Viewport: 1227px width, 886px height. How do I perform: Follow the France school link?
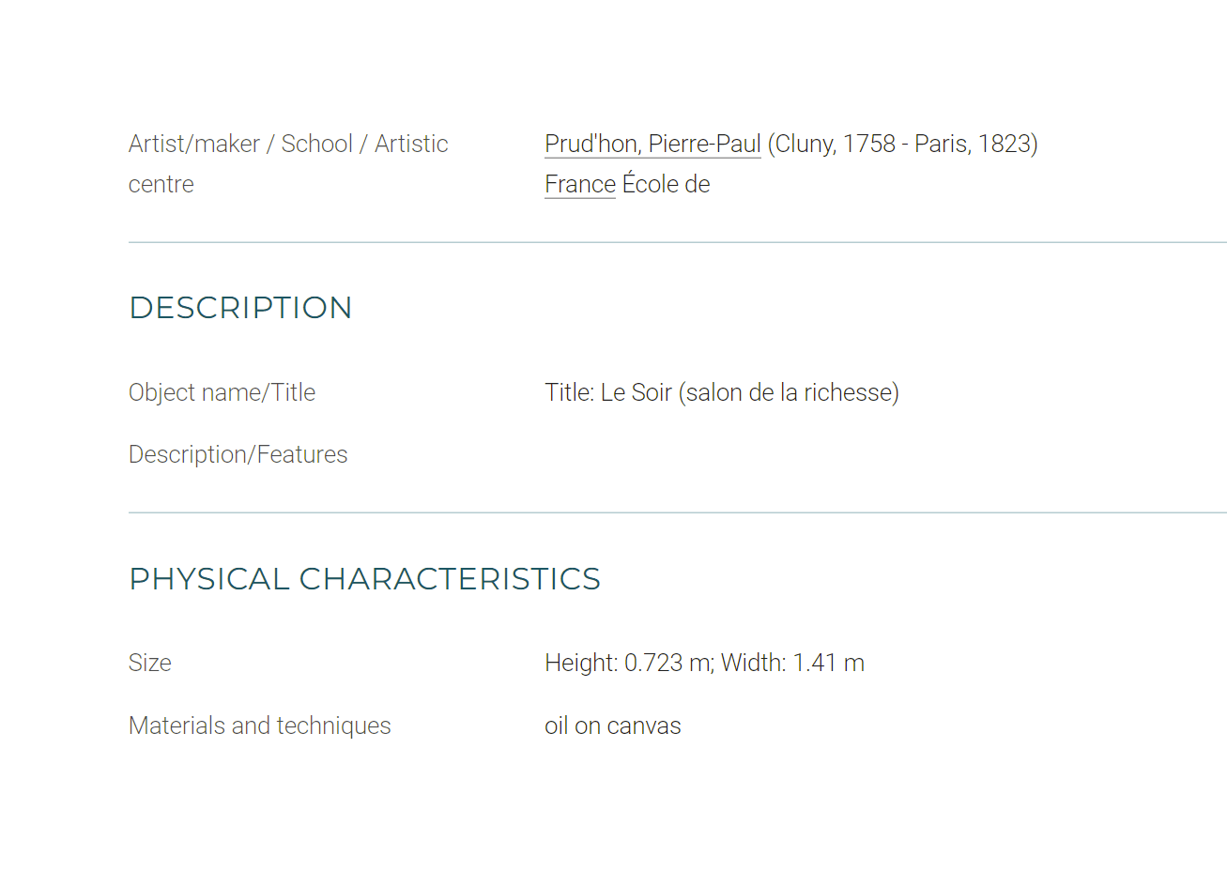[x=580, y=184]
